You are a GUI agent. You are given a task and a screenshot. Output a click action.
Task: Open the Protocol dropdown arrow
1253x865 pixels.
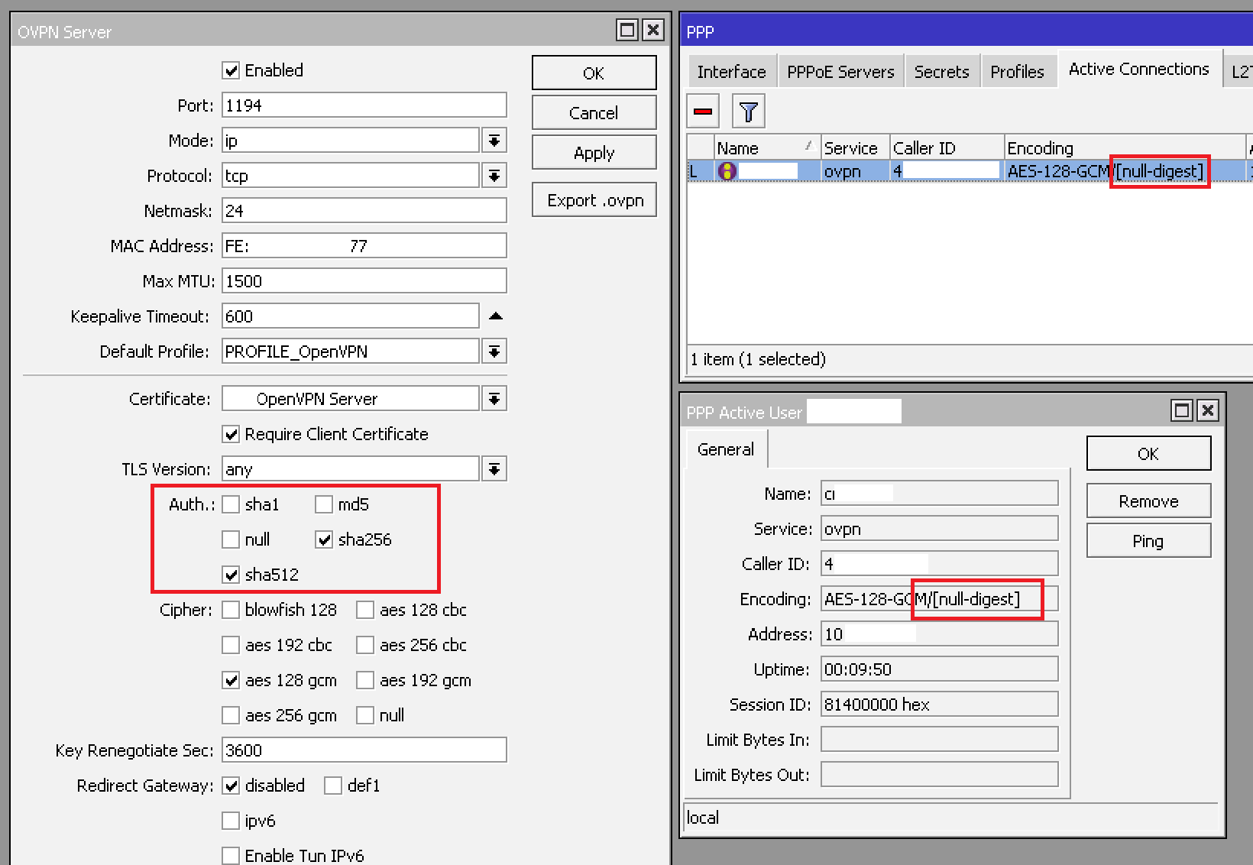[x=494, y=176]
